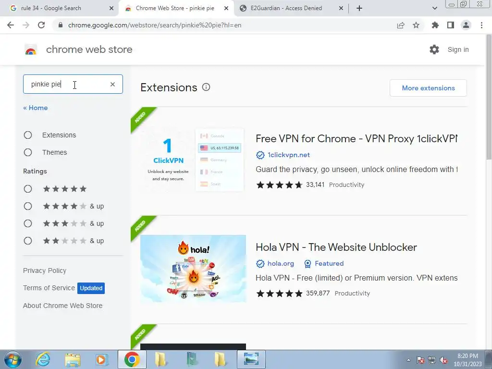Click Sign in link
The image size is (492, 369).
[458, 49]
